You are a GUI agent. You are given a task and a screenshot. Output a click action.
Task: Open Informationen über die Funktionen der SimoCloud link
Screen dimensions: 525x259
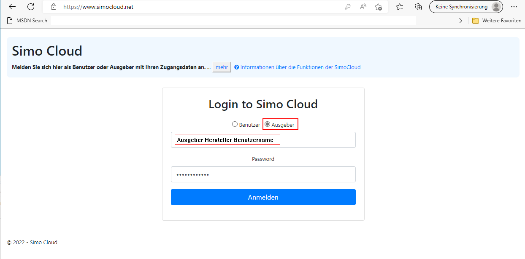click(x=300, y=67)
